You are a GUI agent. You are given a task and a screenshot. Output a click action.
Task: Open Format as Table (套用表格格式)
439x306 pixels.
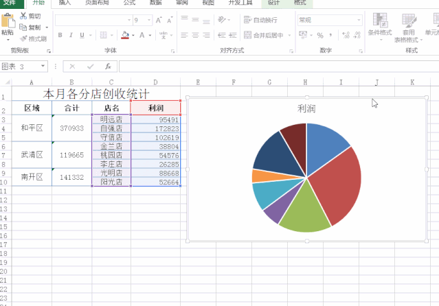[409, 27]
